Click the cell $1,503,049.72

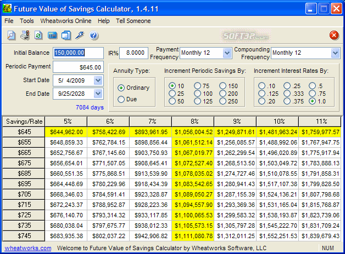277,163
